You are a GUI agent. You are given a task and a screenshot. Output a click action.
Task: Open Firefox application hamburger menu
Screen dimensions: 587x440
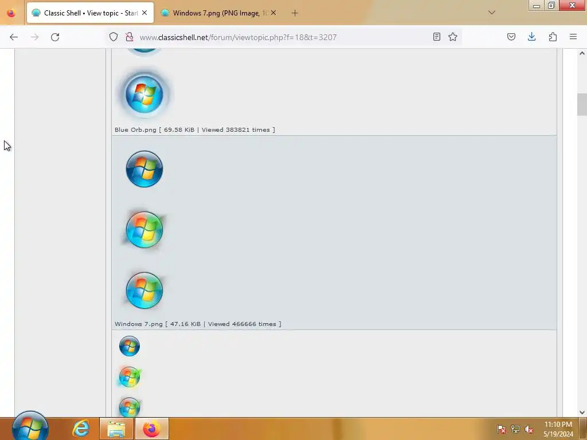click(x=573, y=37)
